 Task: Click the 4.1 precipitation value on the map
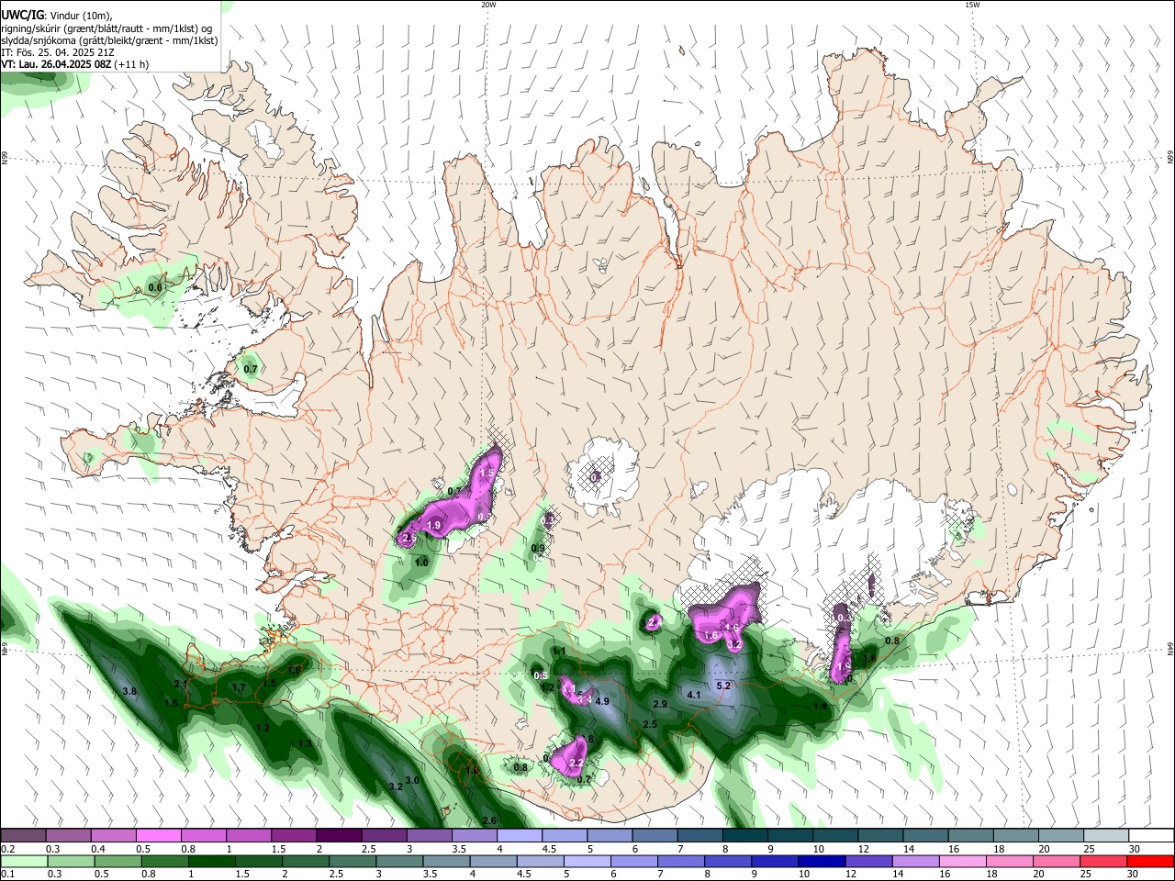pyautogui.click(x=694, y=695)
